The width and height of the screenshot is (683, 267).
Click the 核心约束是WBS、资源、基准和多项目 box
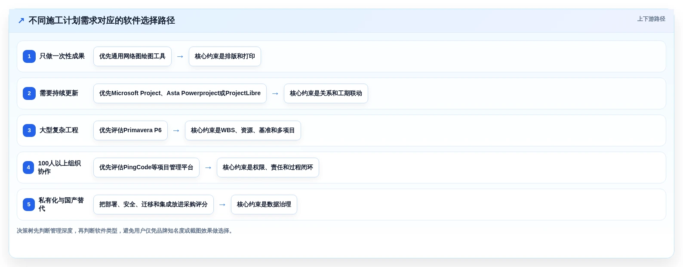coord(243,130)
